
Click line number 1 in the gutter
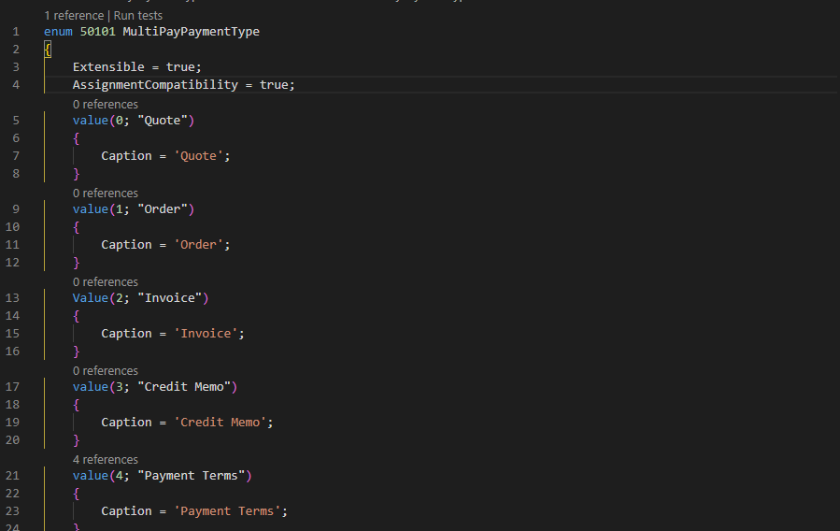coord(16,32)
